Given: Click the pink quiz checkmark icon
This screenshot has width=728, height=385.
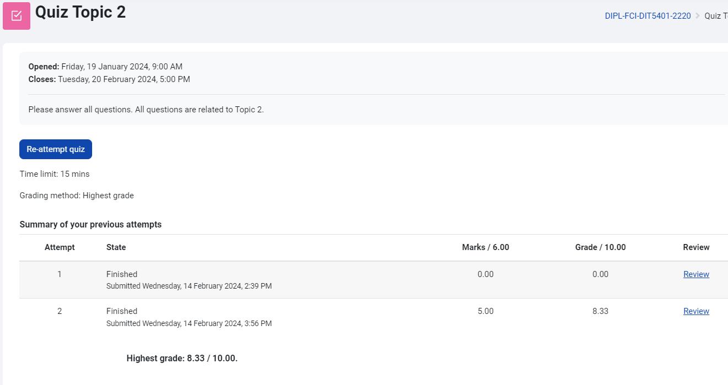Looking at the screenshot, I should tap(17, 16).
